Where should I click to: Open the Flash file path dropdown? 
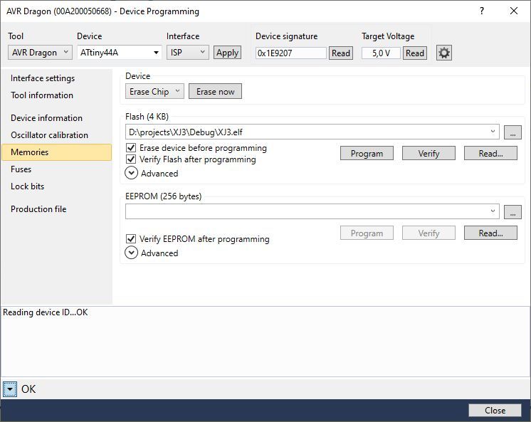(x=493, y=132)
